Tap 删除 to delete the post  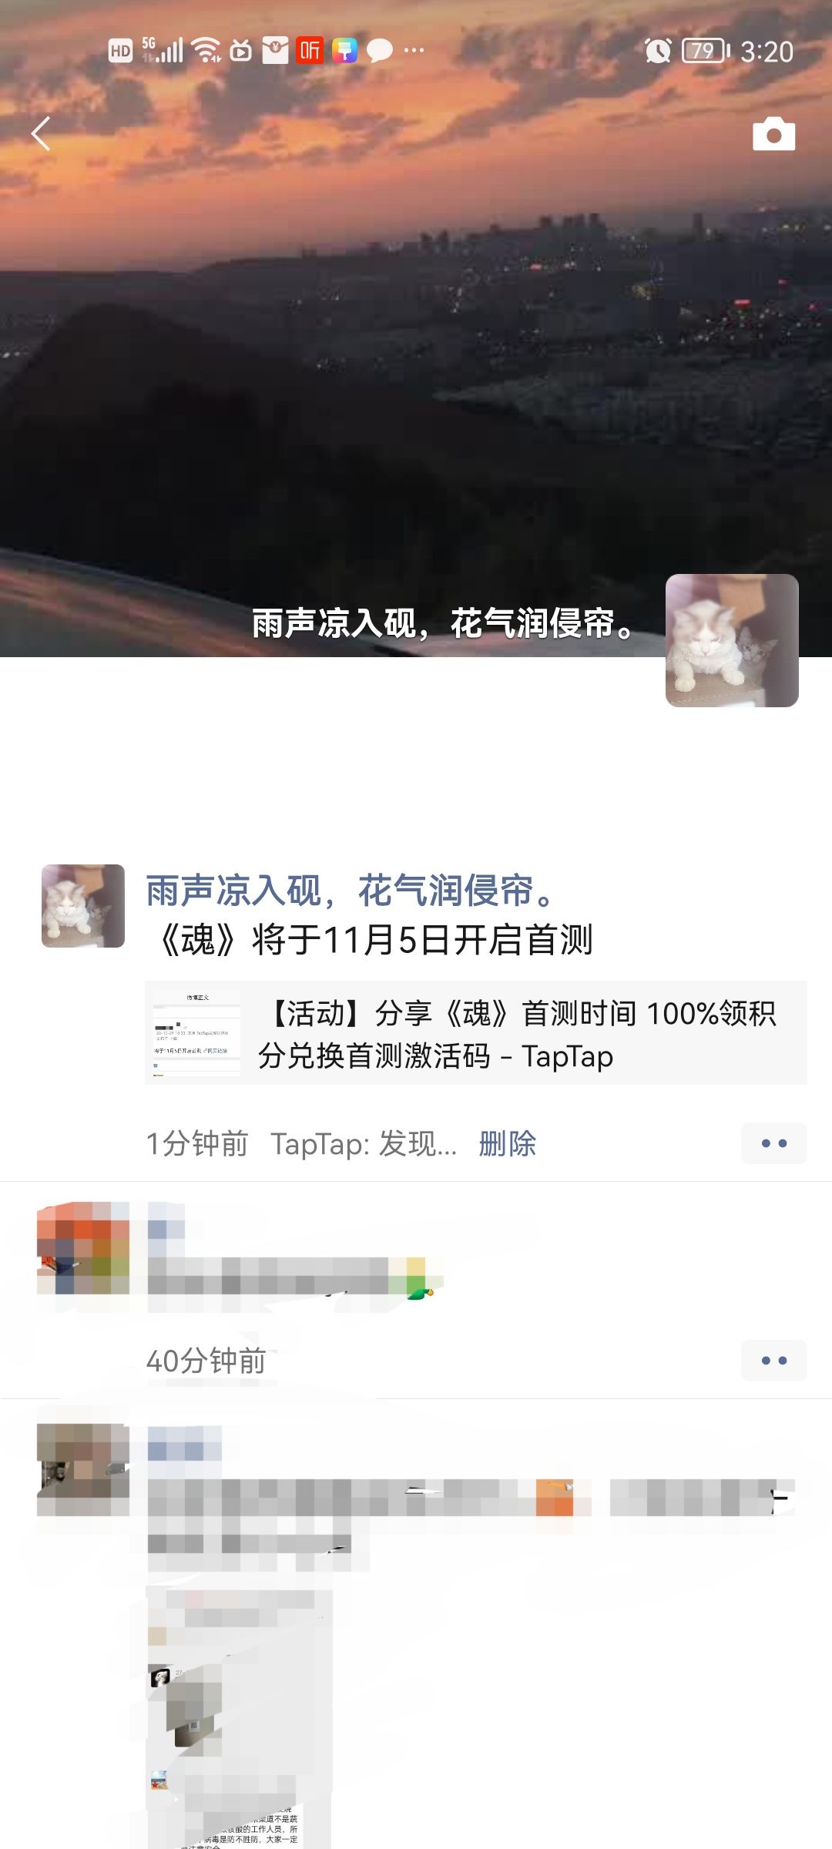point(507,1143)
